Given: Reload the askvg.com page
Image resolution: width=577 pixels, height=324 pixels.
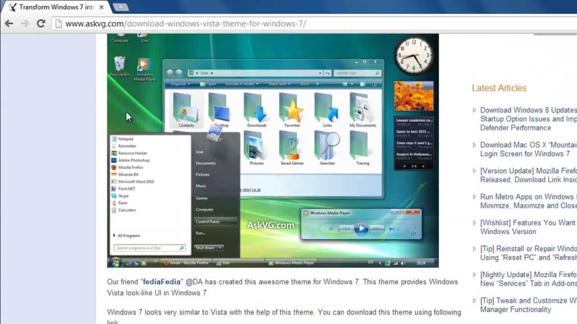Looking at the screenshot, I should (x=41, y=23).
